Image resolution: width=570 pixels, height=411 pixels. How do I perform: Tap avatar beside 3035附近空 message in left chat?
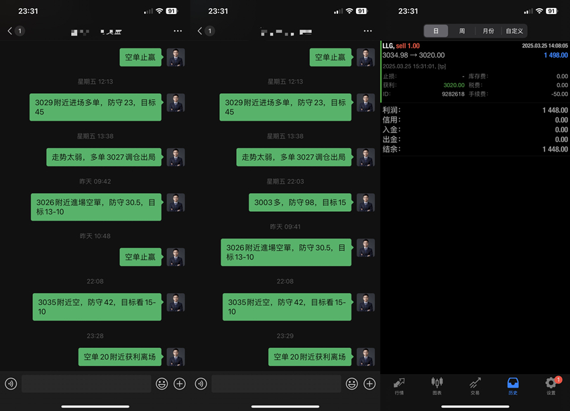pos(176,302)
